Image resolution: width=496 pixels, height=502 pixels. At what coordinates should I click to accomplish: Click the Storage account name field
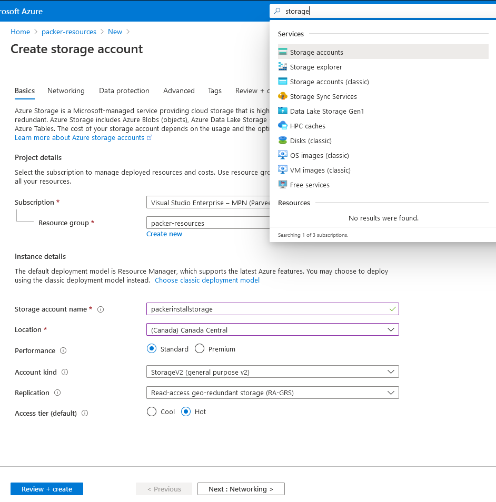(267, 309)
